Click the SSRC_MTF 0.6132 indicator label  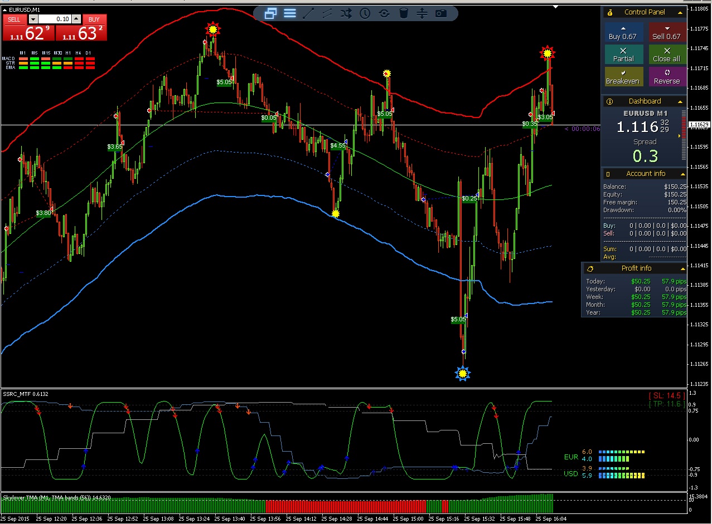click(x=26, y=394)
